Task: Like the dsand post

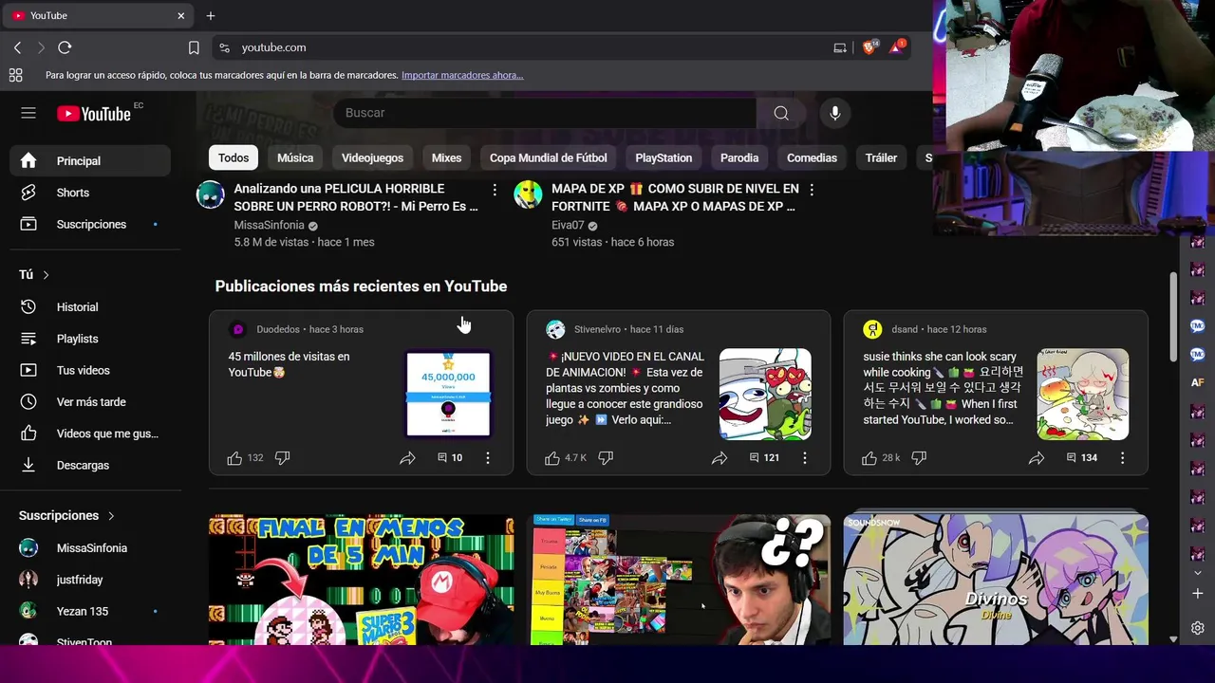Action: coord(869,457)
